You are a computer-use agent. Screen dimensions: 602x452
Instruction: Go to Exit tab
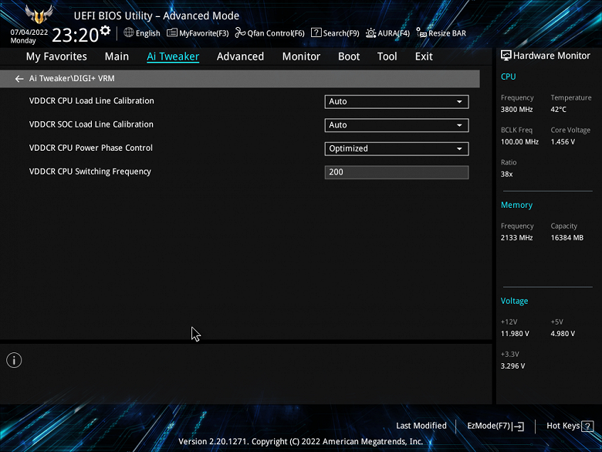[x=424, y=56]
